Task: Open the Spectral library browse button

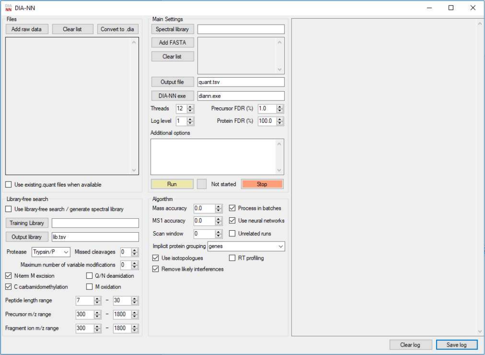Action: click(173, 29)
